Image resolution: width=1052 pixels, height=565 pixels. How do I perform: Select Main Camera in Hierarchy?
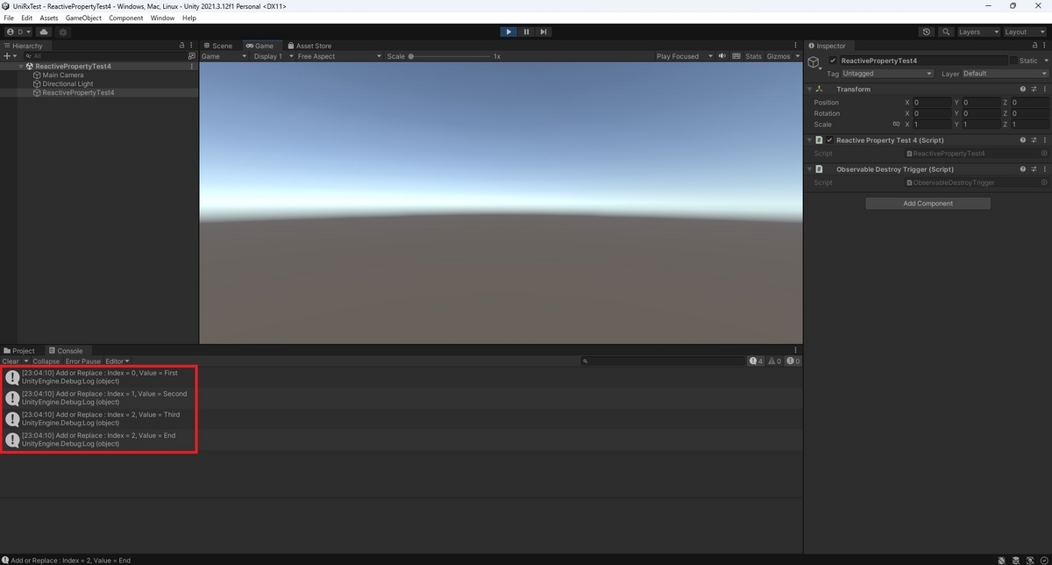[63, 75]
